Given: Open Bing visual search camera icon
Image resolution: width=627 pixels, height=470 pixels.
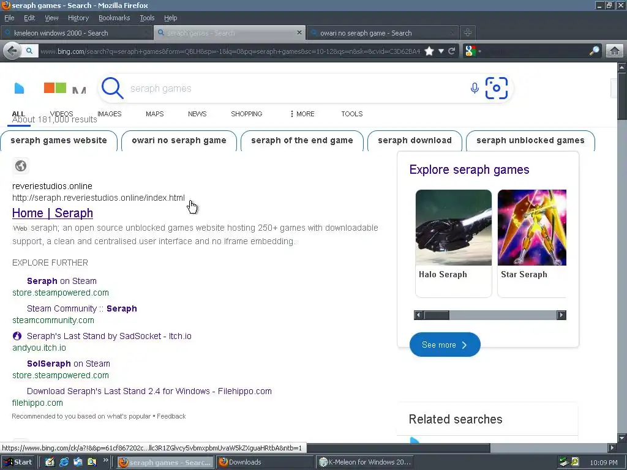Looking at the screenshot, I should pos(496,88).
